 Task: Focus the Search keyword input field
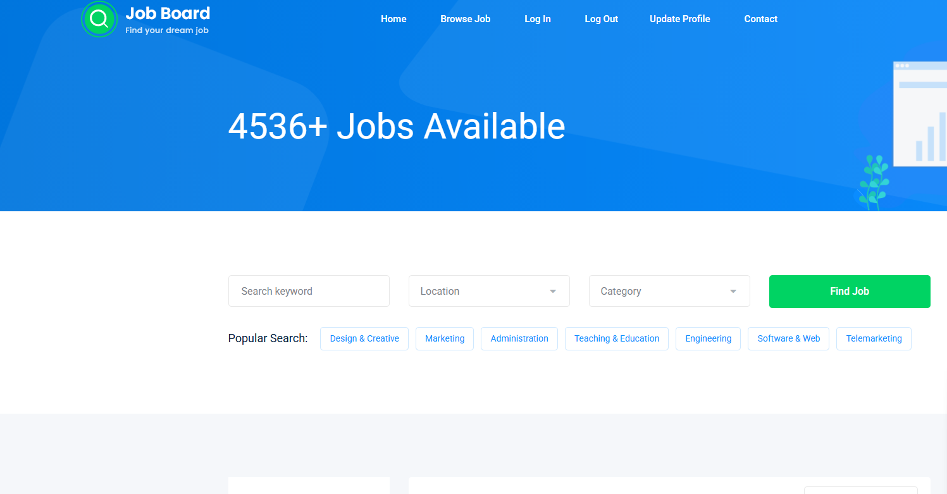pyautogui.click(x=309, y=291)
